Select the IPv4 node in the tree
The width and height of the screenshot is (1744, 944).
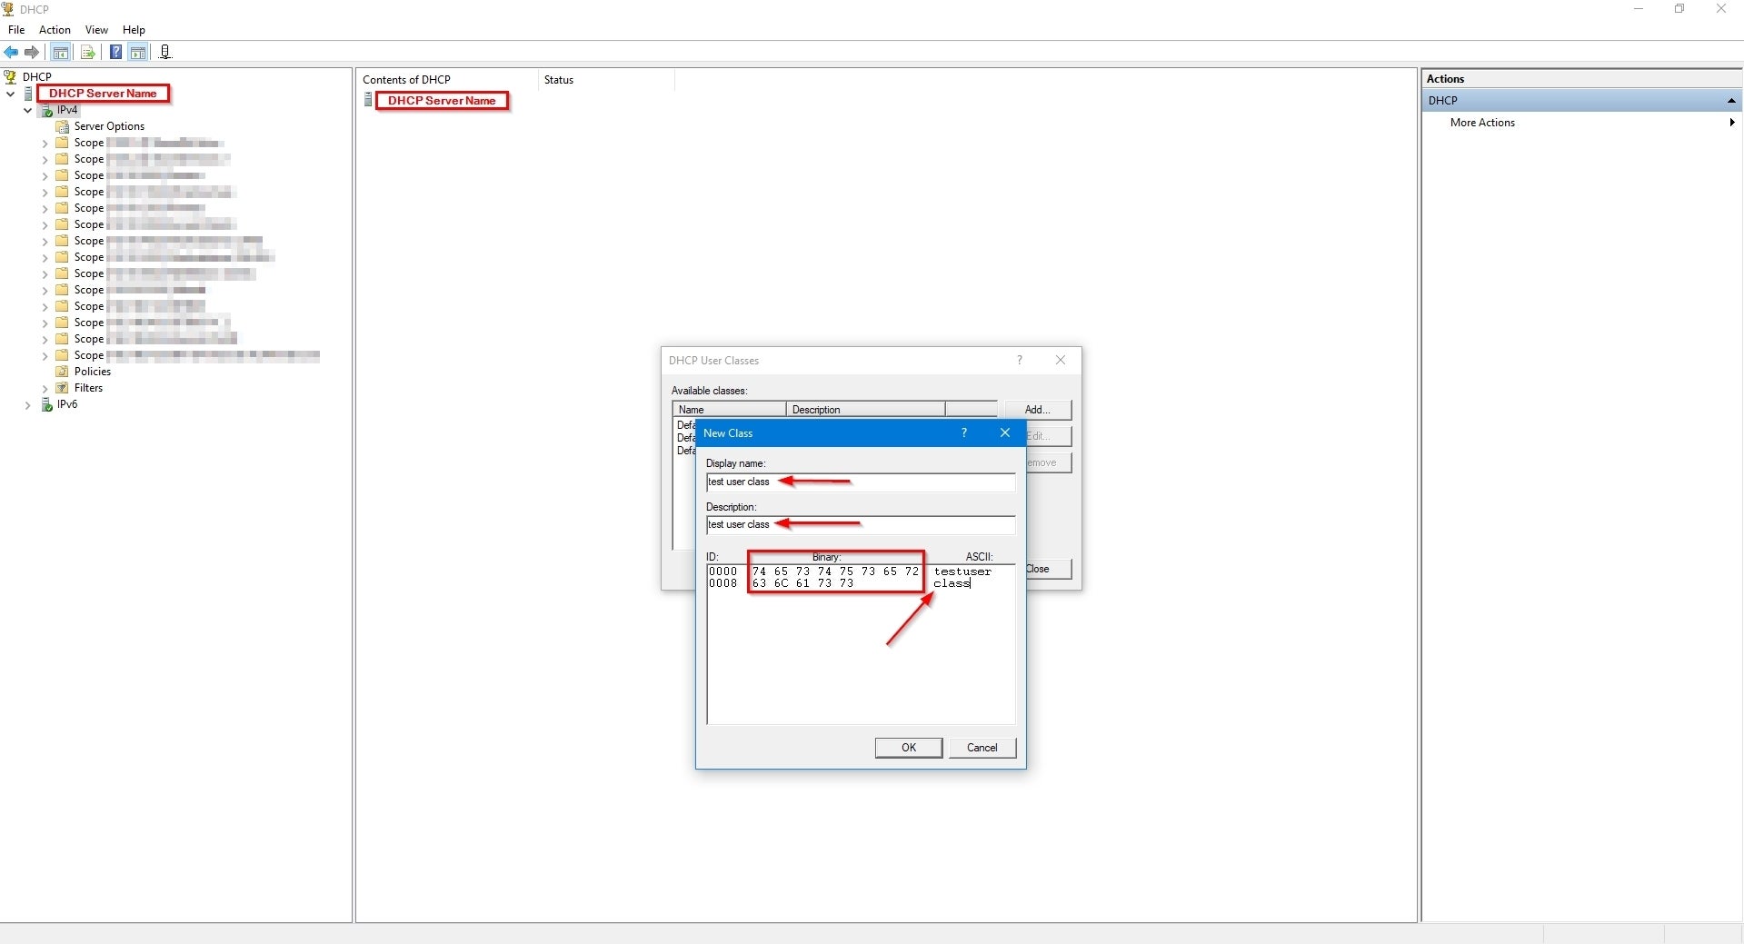tap(67, 110)
